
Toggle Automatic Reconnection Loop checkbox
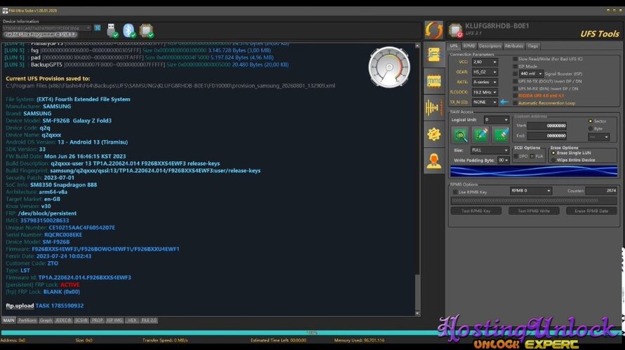pos(515,103)
